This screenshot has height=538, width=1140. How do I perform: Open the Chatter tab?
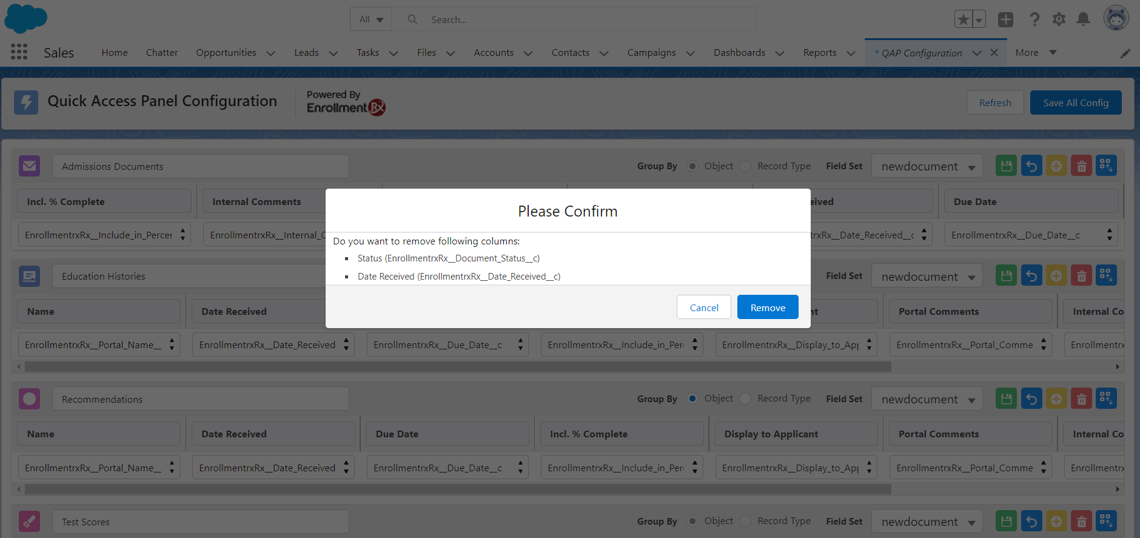(162, 53)
